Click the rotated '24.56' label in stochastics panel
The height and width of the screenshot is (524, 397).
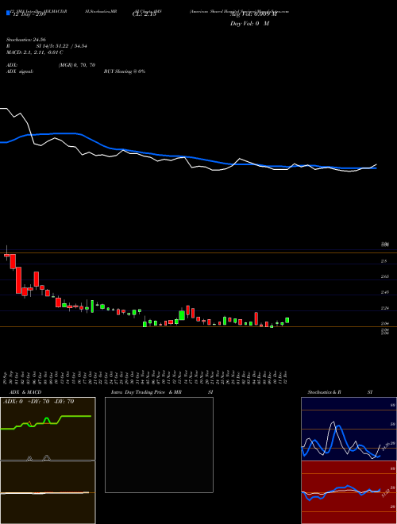click(385, 445)
